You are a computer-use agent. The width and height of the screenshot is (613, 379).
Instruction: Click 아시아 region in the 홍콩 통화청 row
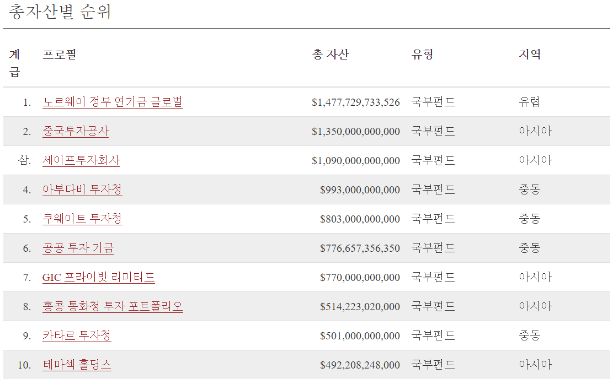pos(535,306)
